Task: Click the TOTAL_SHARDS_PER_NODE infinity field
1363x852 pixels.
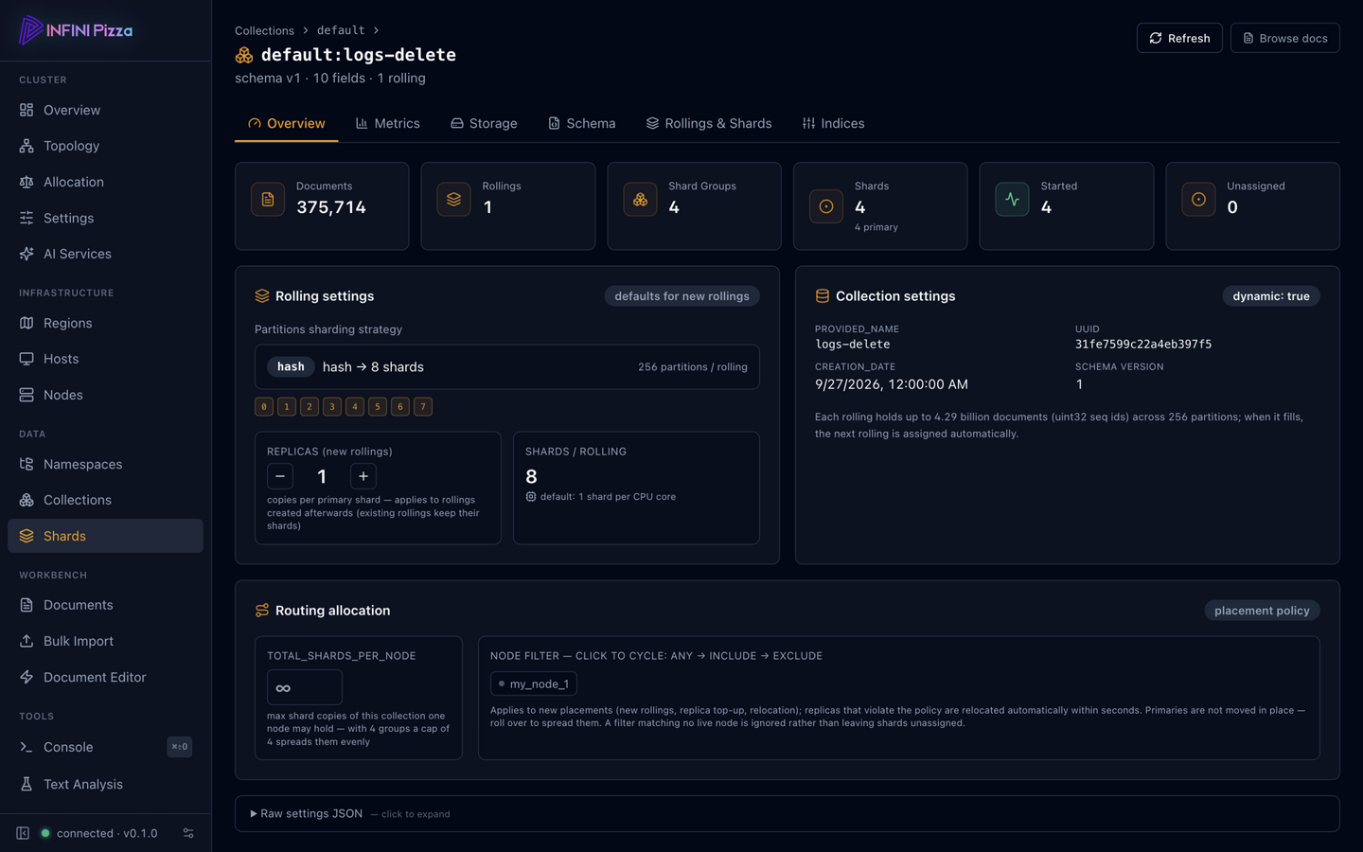Action: pos(305,687)
